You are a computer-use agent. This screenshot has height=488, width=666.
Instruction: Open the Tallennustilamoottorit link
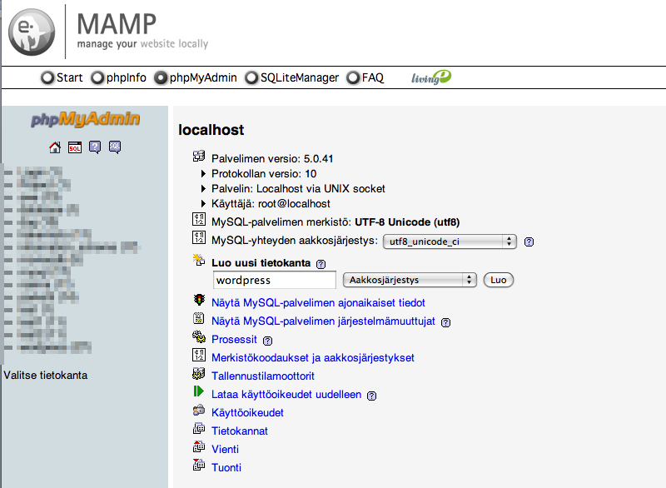pos(263,376)
